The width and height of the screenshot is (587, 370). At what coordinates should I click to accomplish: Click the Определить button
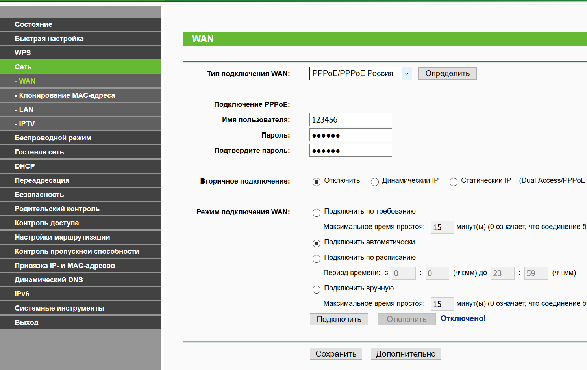pyautogui.click(x=447, y=73)
